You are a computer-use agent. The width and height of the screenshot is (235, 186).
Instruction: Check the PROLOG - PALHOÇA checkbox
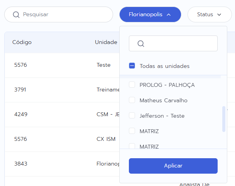(132, 85)
